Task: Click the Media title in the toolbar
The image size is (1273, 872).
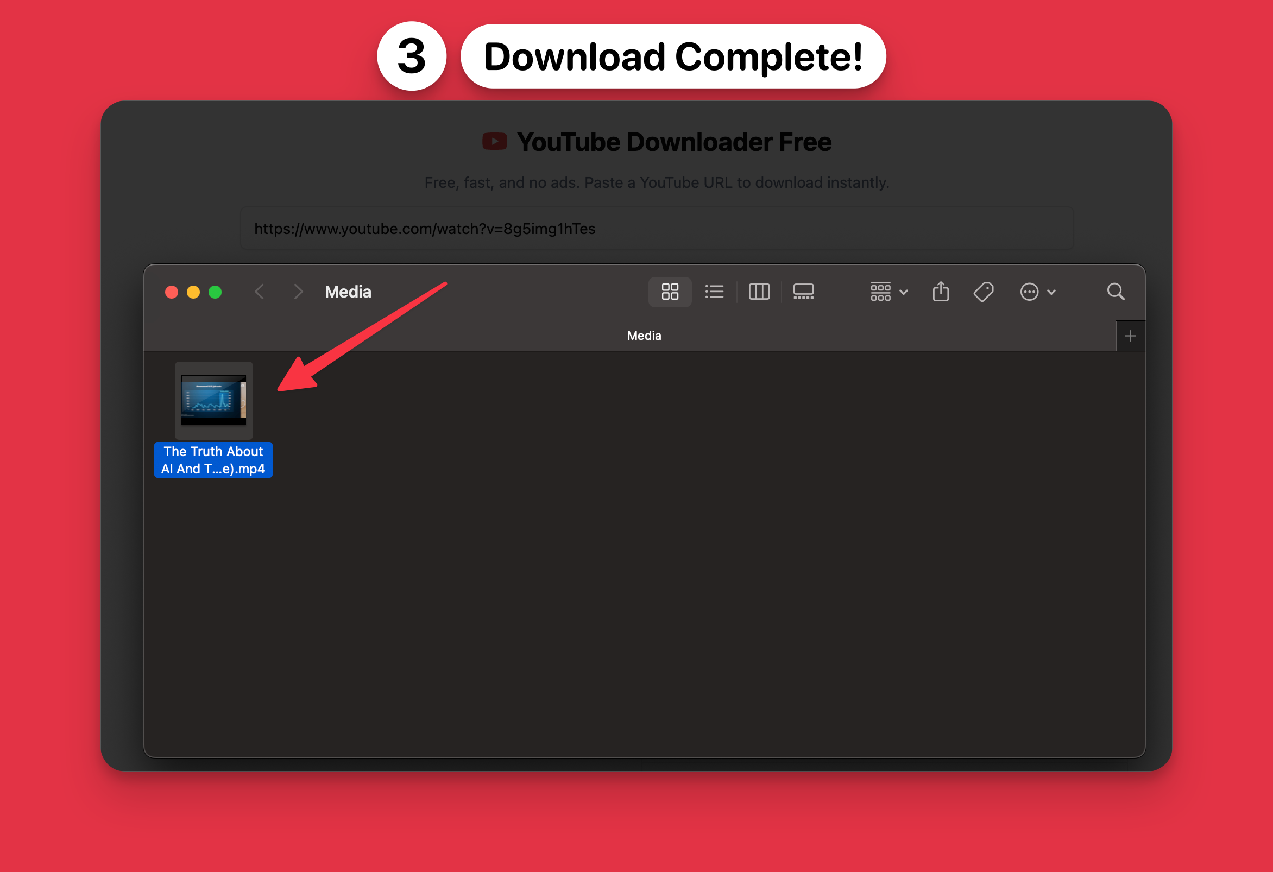Action: [347, 292]
